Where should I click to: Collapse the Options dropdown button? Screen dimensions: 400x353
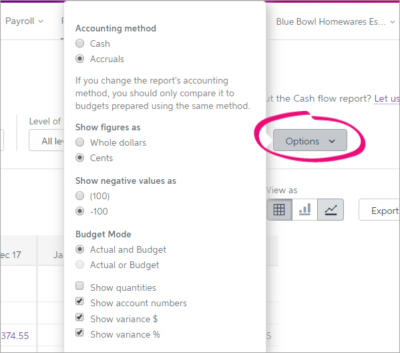point(310,140)
